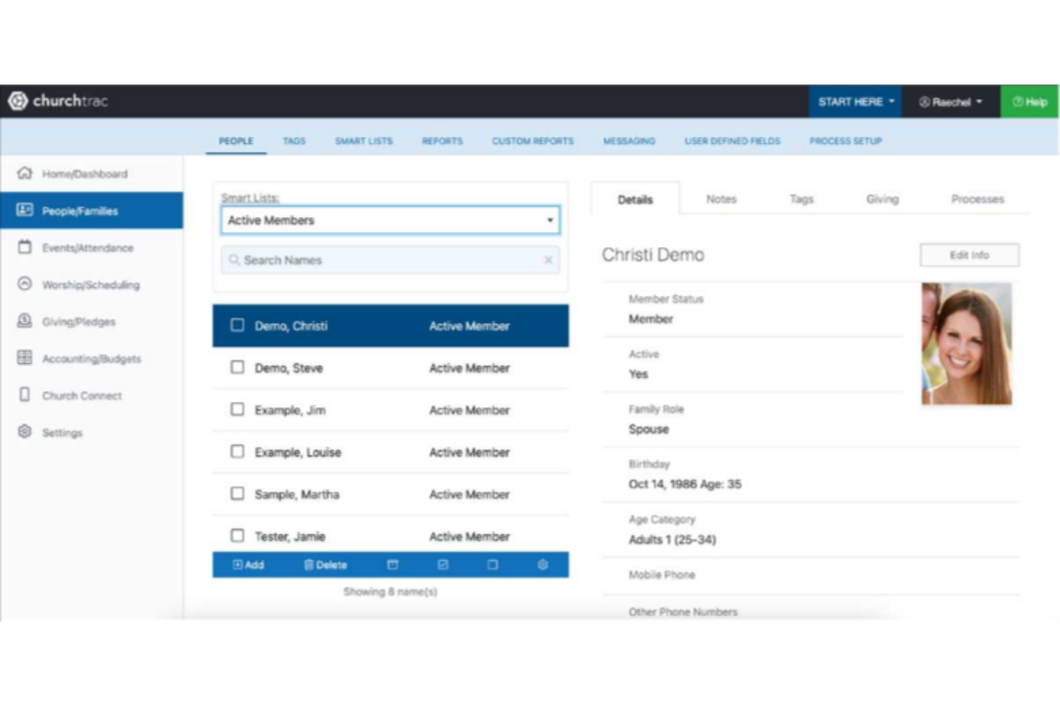This screenshot has width=1060, height=707.
Task: Tick the checkbox for Demo, Christi
Action: click(237, 325)
